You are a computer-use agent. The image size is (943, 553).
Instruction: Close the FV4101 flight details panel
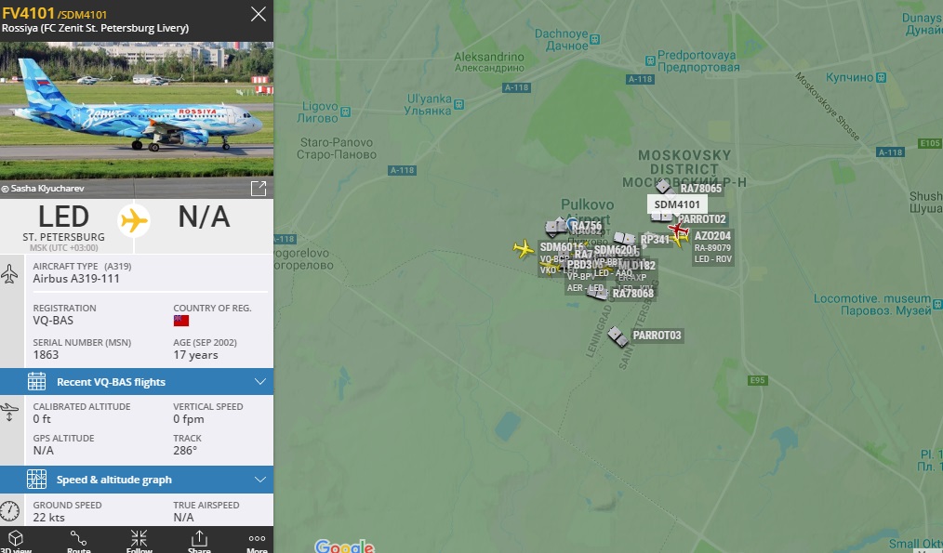pyautogui.click(x=258, y=14)
